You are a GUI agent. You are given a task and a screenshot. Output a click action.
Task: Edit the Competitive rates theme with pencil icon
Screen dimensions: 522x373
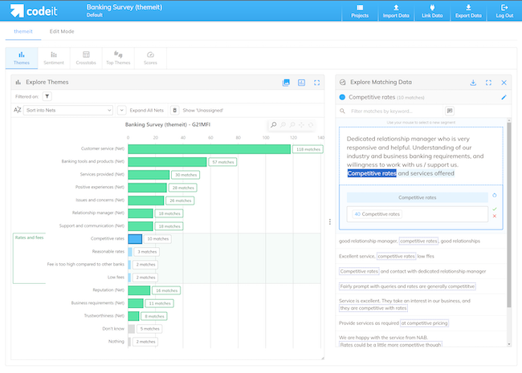(504, 97)
